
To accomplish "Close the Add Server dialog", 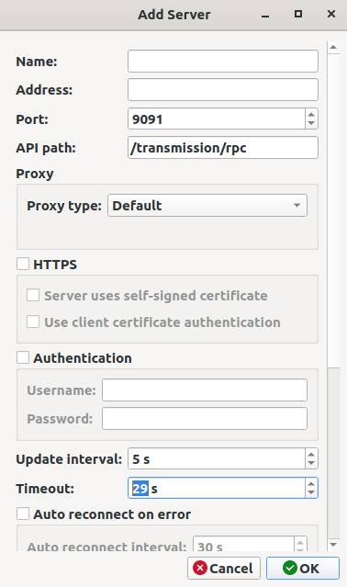I will point(330,14).
